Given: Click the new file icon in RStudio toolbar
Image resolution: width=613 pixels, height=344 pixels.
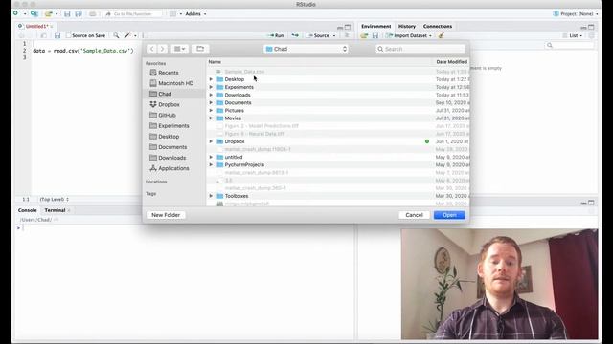Looking at the screenshot, I should [x=15, y=13].
